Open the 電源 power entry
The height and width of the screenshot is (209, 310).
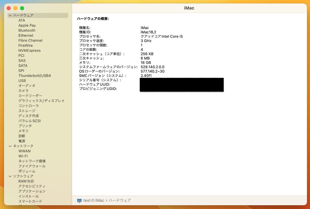point(22,141)
